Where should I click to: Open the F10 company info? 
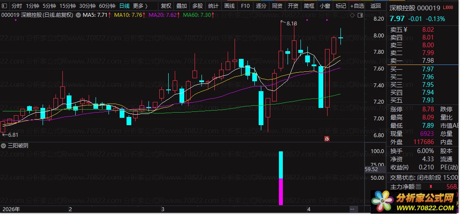(245, 6)
